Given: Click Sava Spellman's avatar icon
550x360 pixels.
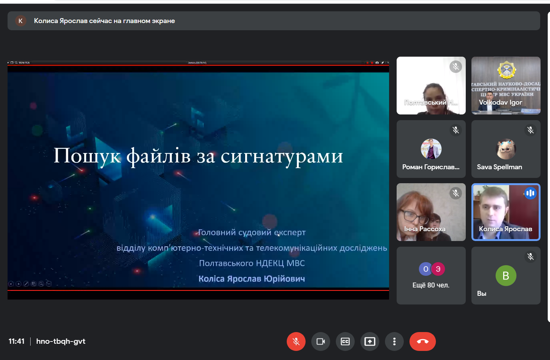Looking at the screenshot, I should click(x=506, y=149).
